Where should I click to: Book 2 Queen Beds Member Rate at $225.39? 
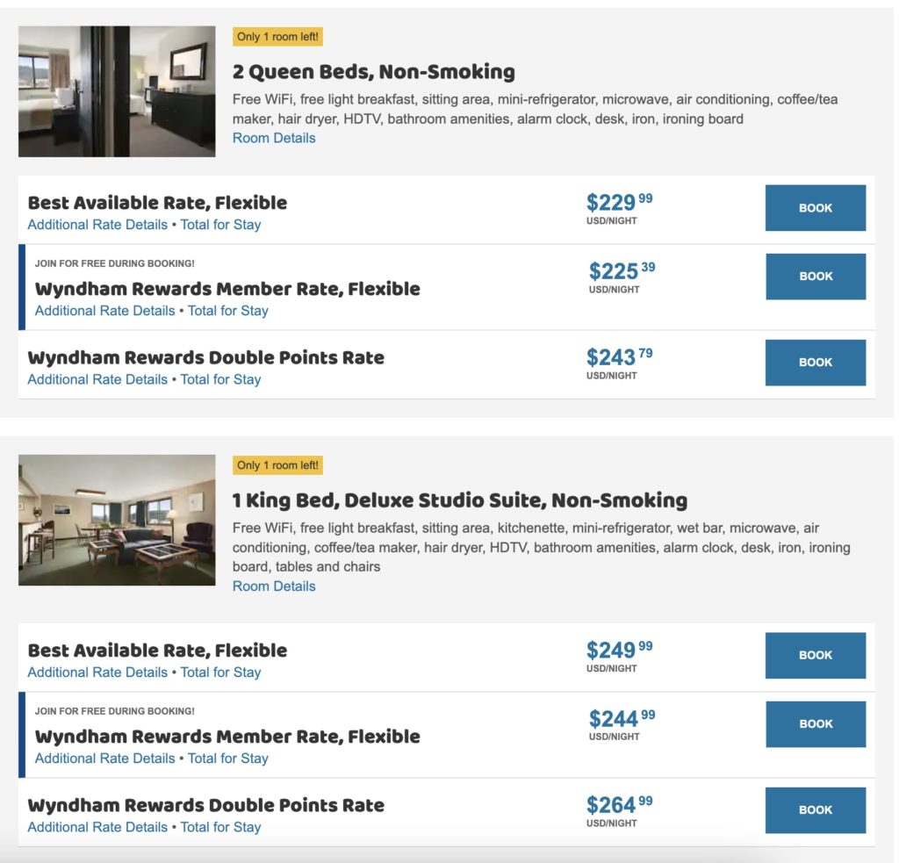tap(815, 277)
